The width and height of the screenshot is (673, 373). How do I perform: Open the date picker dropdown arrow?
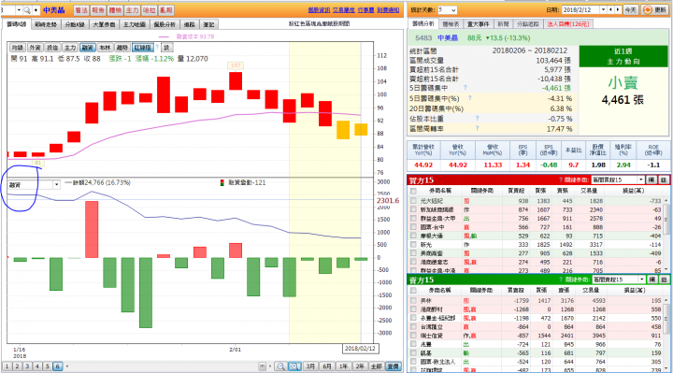point(603,9)
